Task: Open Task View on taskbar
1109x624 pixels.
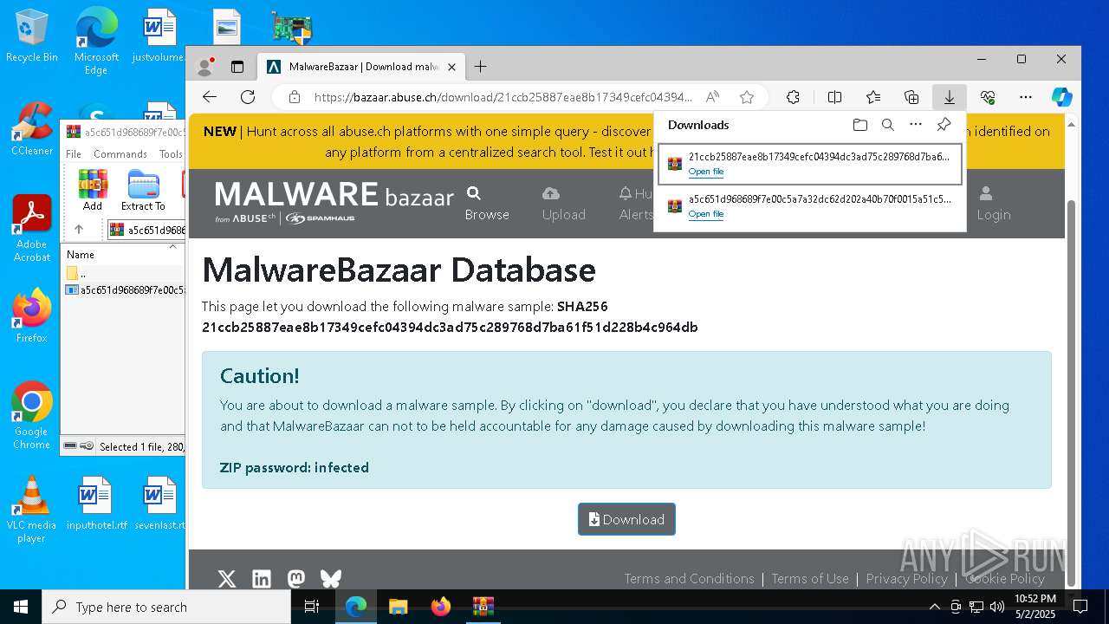Action: (x=313, y=607)
